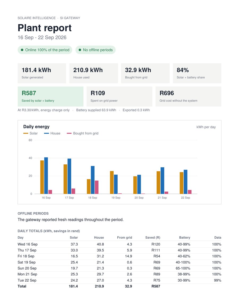Click the orange Solar bar for 17 Sep

(x=65, y=179)
